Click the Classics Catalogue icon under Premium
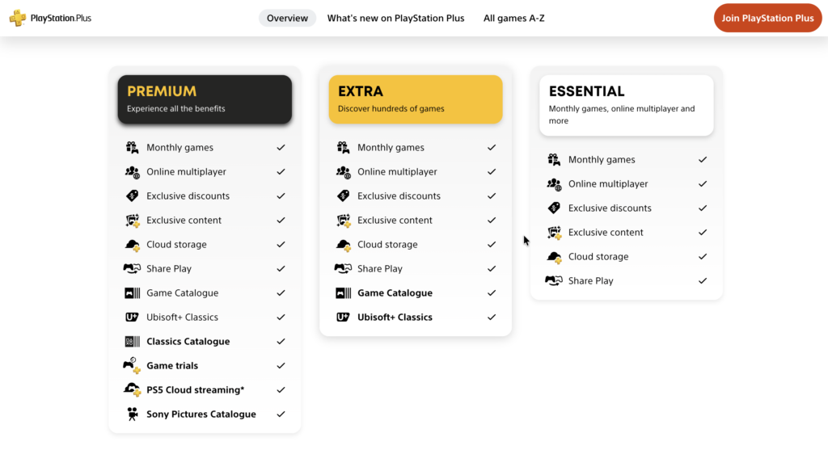This screenshot has height=467, width=828. tap(132, 341)
